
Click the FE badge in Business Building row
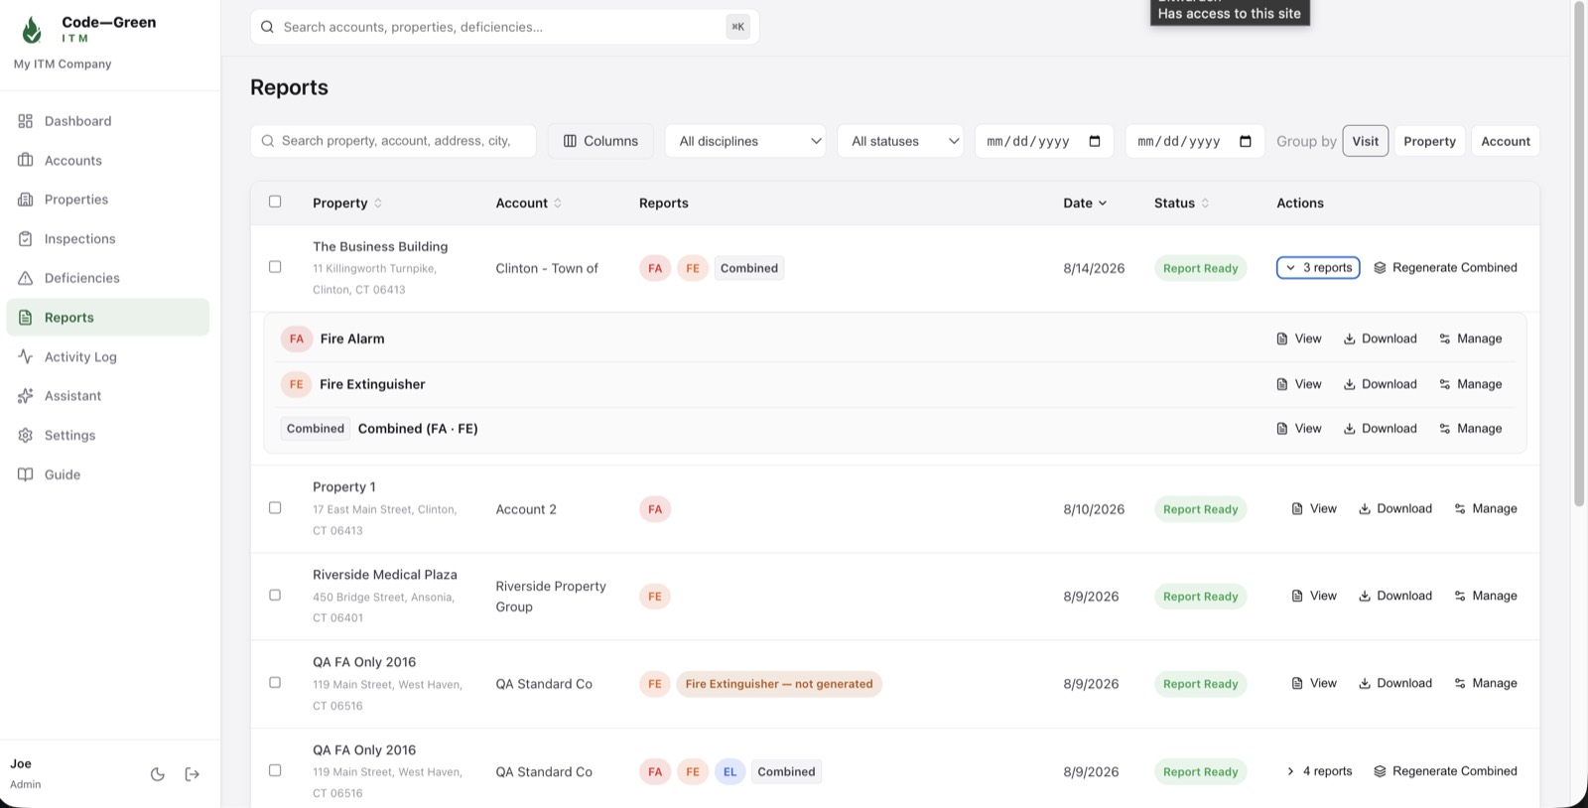pos(693,268)
